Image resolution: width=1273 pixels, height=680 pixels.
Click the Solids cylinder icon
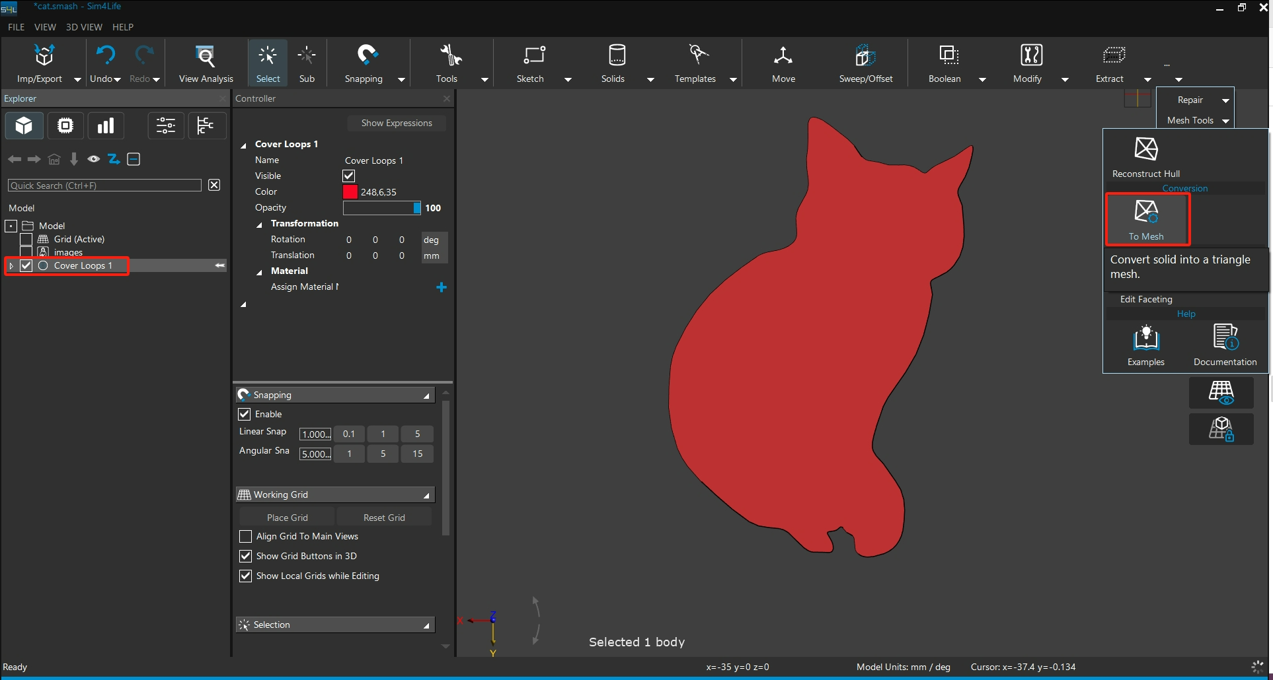616,57
